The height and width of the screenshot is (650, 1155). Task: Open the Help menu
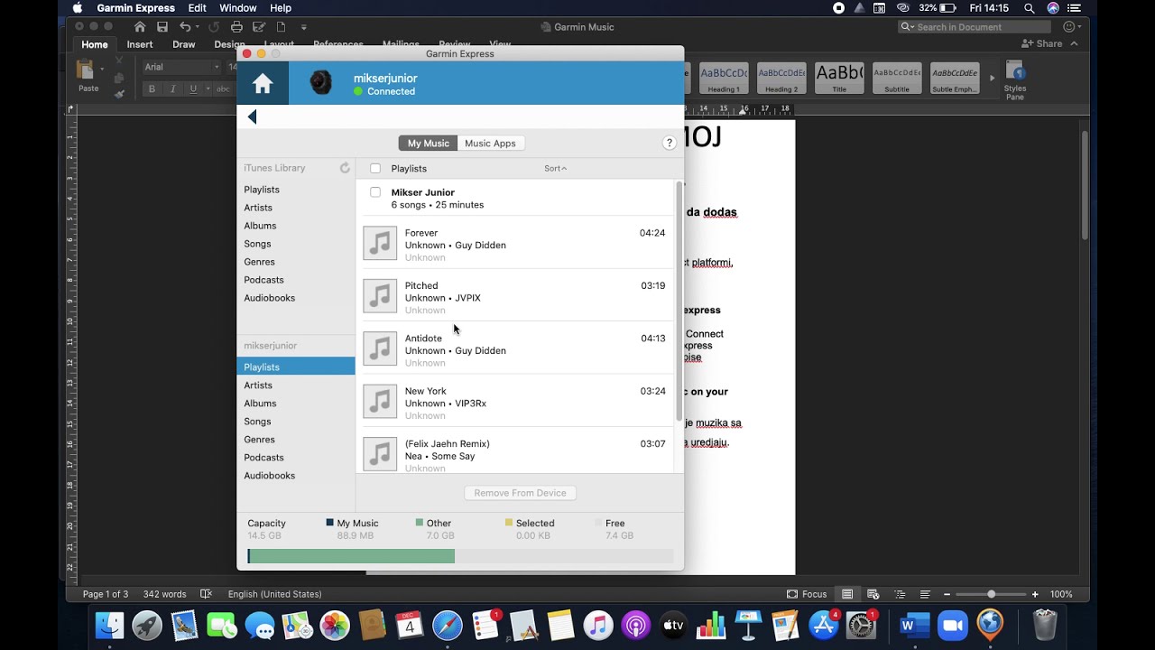(281, 8)
